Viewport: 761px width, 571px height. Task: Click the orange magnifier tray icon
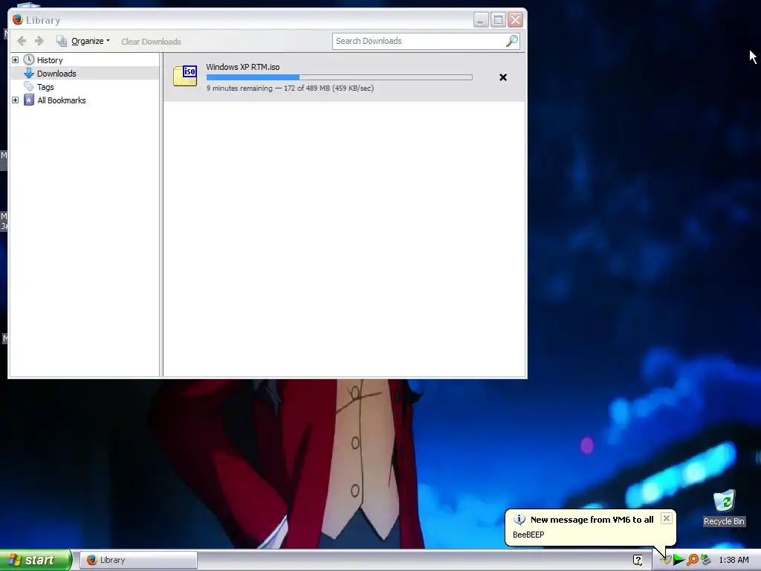pyautogui.click(x=692, y=561)
